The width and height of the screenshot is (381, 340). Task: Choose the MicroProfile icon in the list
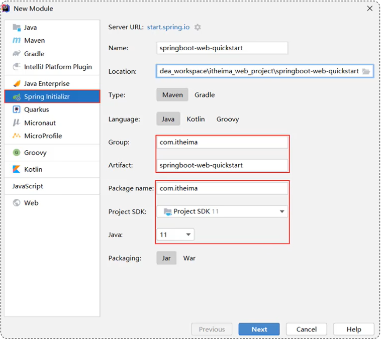[17, 136]
